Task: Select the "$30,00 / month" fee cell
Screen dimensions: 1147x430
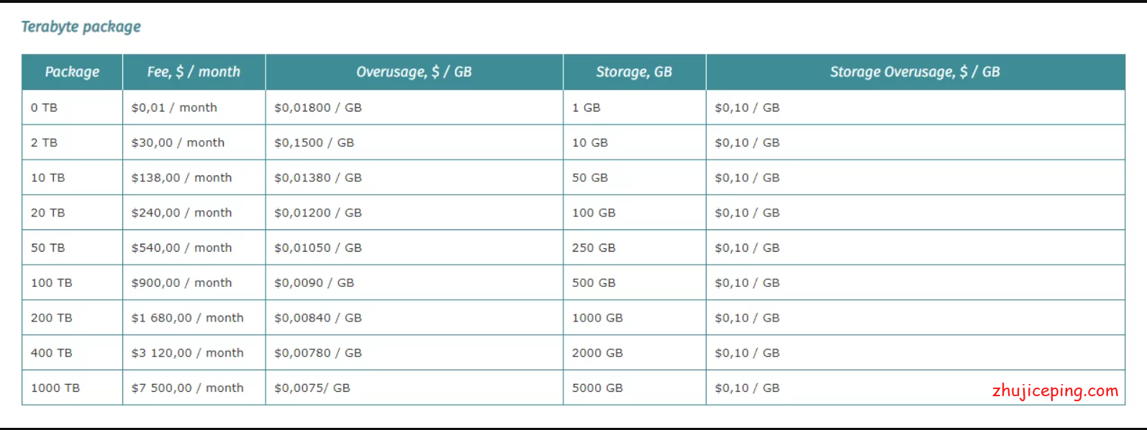Action: [178, 142]
